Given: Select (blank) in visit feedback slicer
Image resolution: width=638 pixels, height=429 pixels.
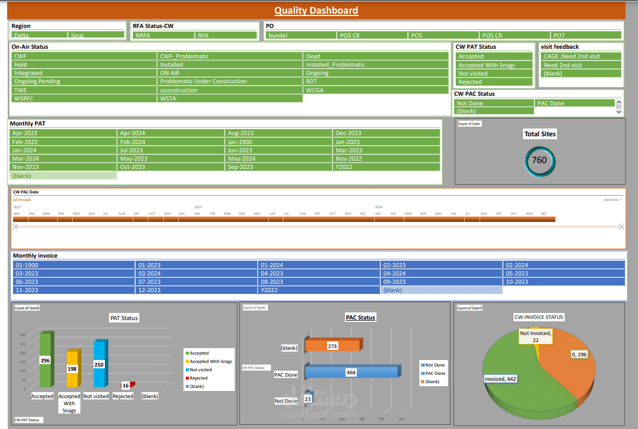Looking at the screenshot, I should [x=581, y=74].
